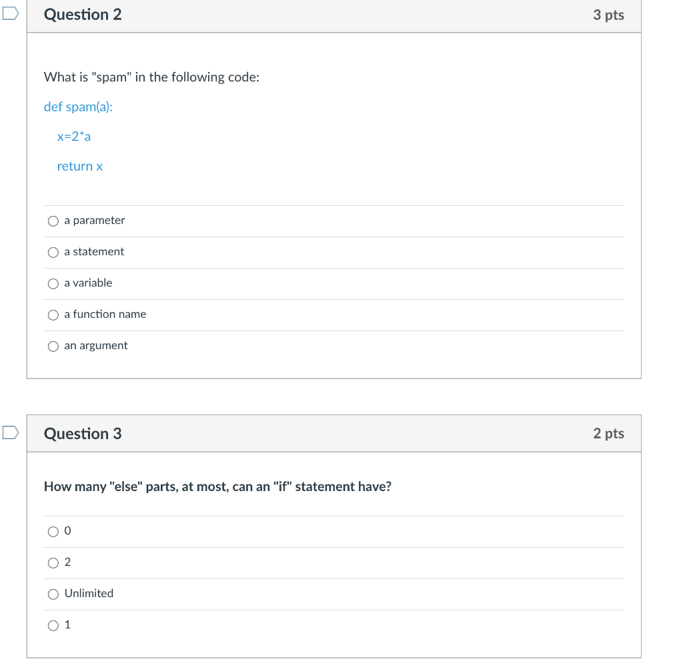The image size is (683, 659).
Task: Pick the 'a variable' option
Action: tap(53, 284)
